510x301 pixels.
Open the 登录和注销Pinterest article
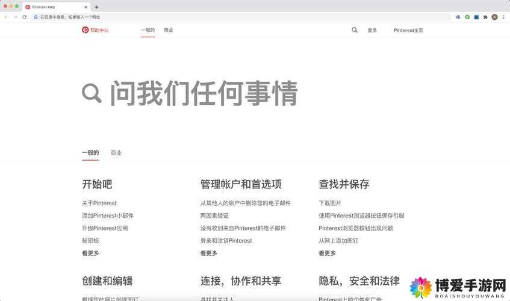(226, 241)
